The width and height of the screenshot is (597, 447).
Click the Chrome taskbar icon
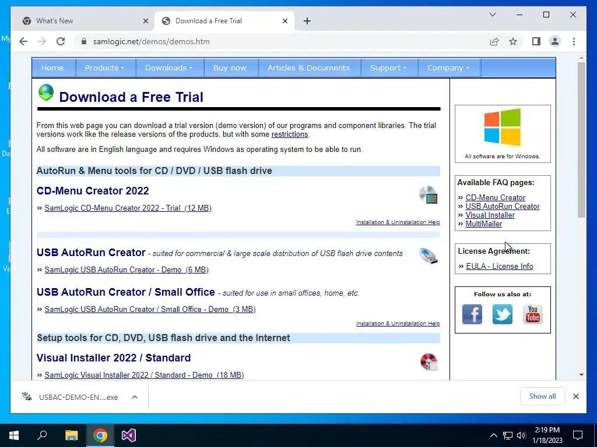tap(100, 435)
